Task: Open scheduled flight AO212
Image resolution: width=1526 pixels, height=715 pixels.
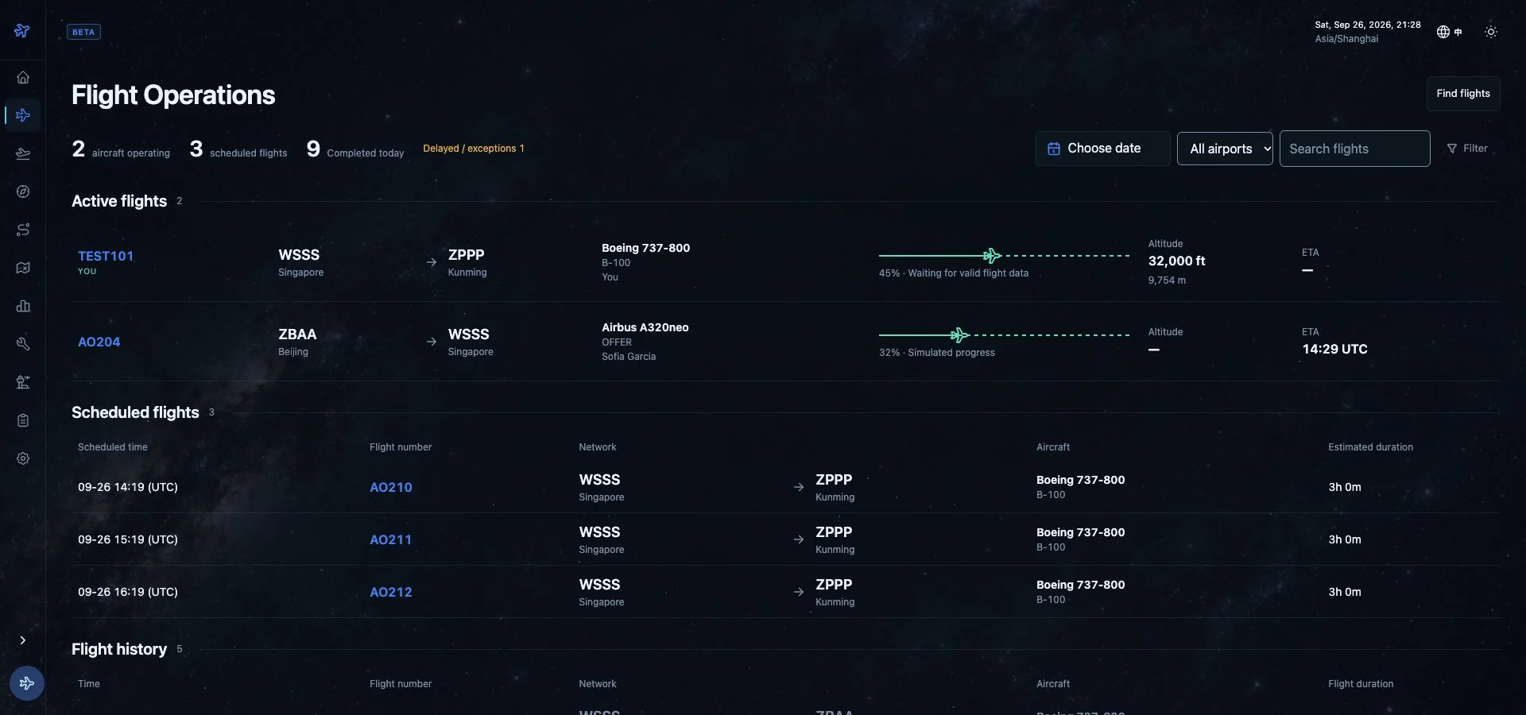Action: 391,592
